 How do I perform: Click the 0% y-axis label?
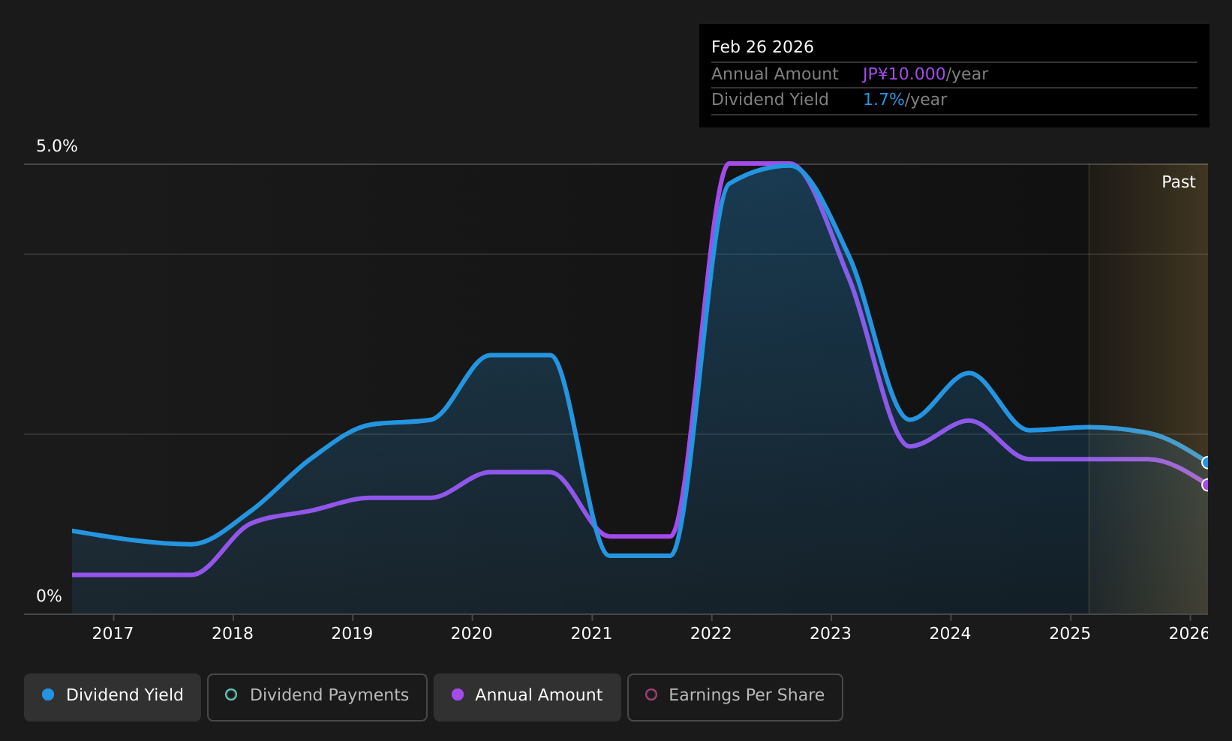(50, 596)
